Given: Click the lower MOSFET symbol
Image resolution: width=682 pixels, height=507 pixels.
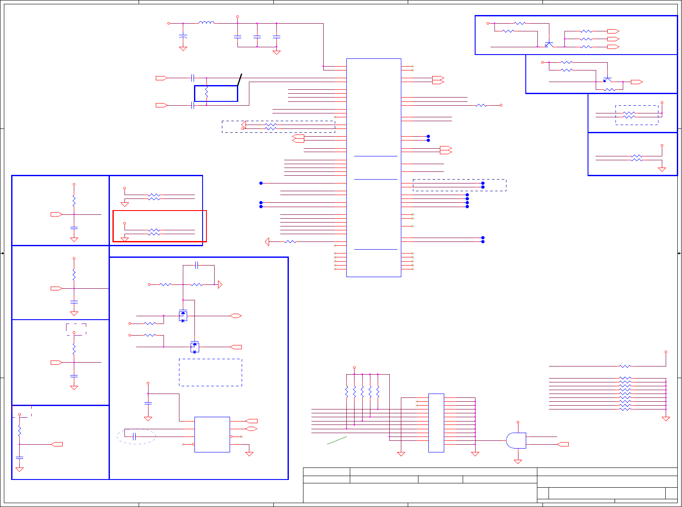Looking at the screenshot, I should pos(194,347).
